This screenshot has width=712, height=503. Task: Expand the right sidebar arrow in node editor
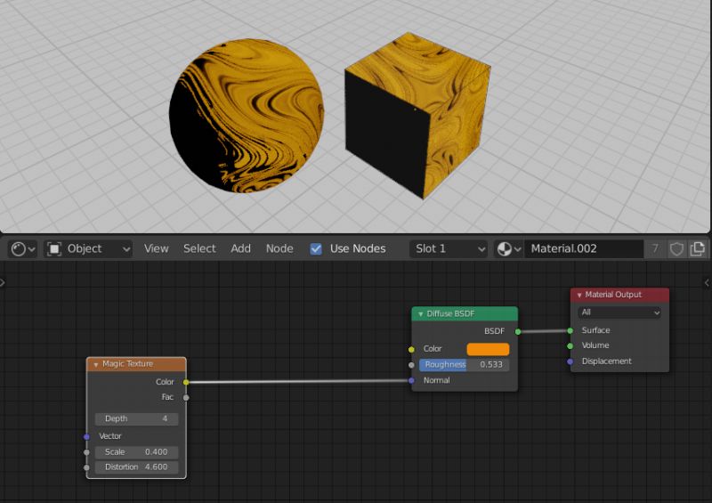point(707,282)
